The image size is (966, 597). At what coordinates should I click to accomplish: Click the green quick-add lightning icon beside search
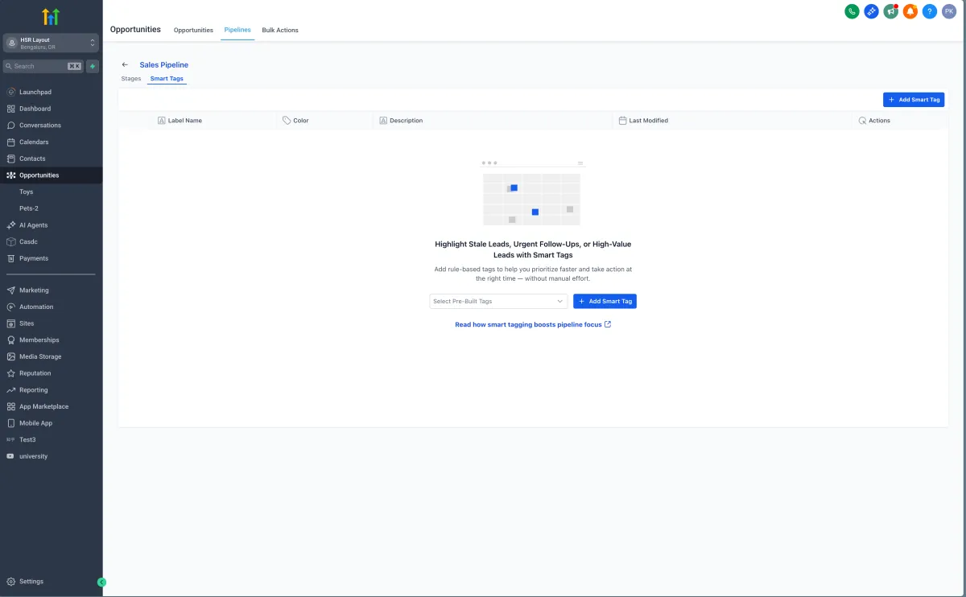tap(93, 66)
